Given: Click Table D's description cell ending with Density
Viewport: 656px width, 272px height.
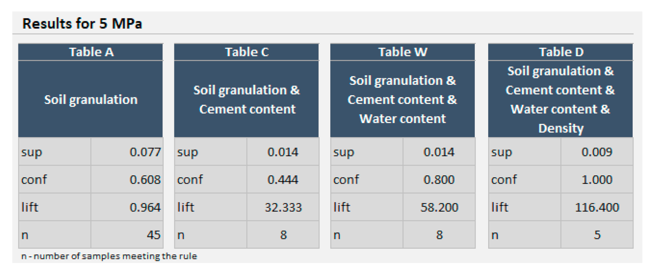Looking at the screenshot, I should (561, 100).
